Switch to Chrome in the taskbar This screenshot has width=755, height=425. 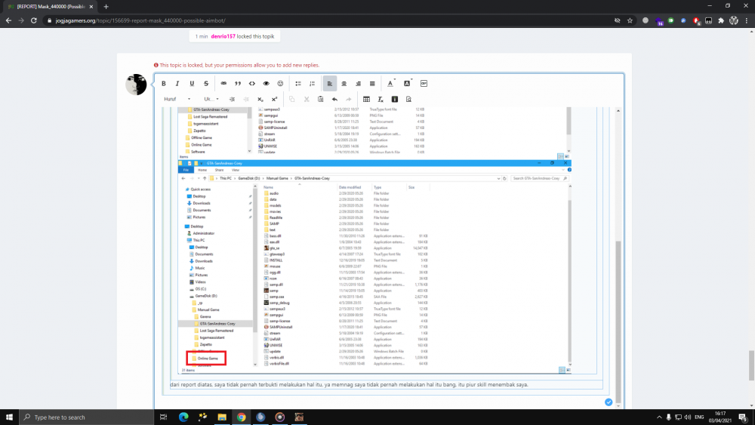click(x=242, y=417)
